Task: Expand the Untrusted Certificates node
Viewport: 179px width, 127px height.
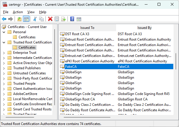Action: tap(4, 74)
